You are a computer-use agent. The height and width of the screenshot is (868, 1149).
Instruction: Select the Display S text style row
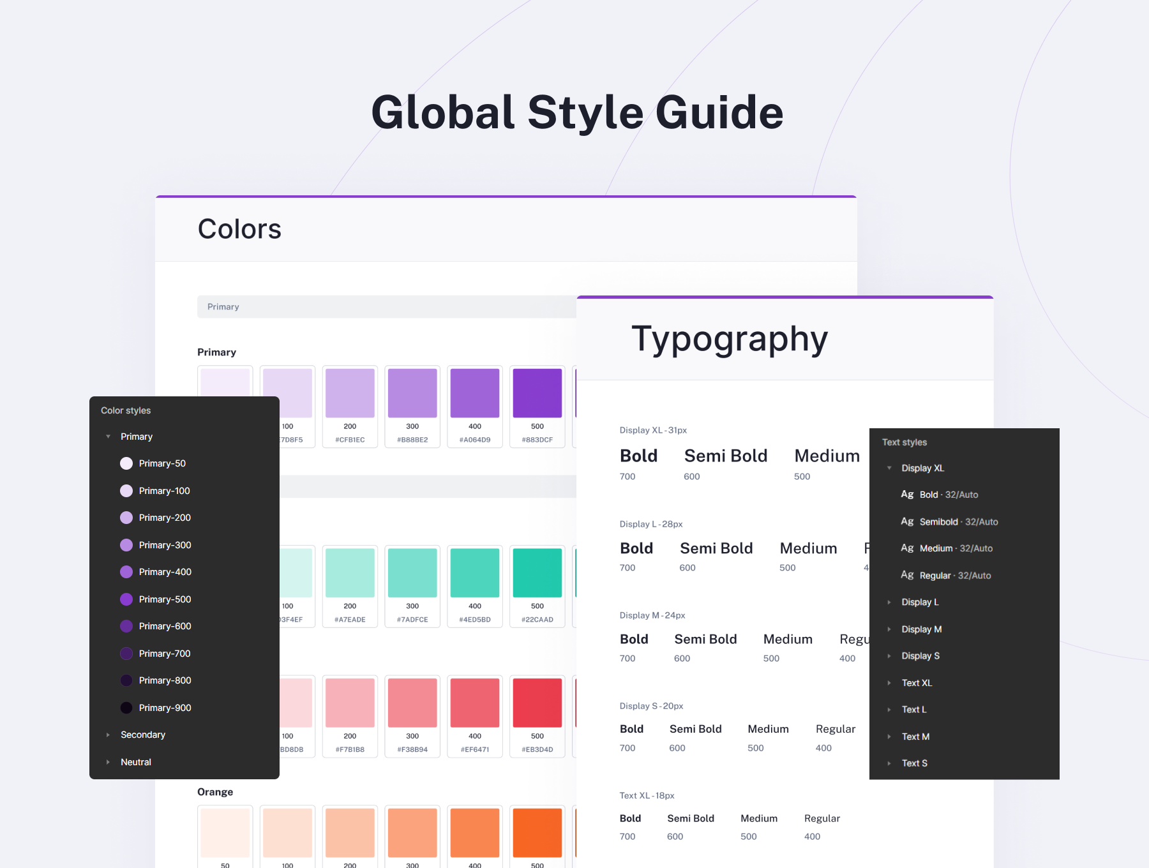click(920, 656)
